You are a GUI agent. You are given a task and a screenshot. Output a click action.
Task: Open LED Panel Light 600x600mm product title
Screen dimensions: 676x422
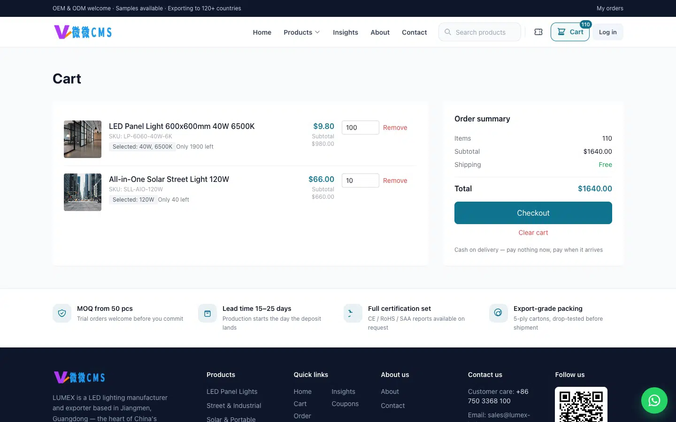(182, 126)
